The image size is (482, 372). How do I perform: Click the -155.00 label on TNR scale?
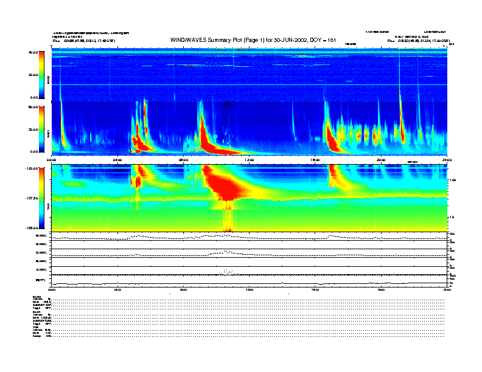point(32,228)
